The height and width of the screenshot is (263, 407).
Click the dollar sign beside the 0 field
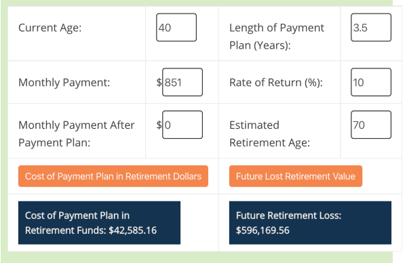(159, 125)
